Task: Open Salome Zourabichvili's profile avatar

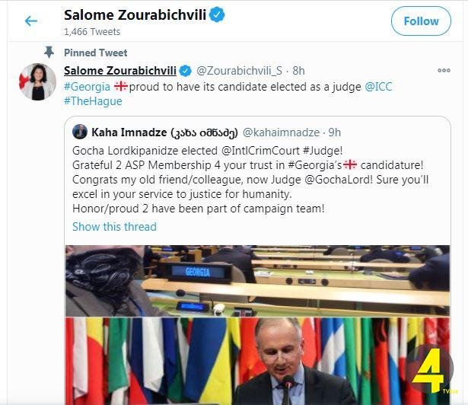Action: (x=38, y=81)
